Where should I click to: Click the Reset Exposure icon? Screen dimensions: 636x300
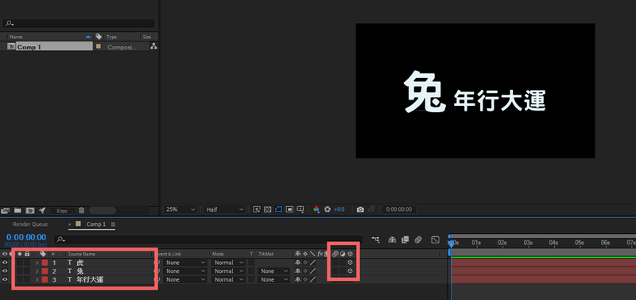328,209
